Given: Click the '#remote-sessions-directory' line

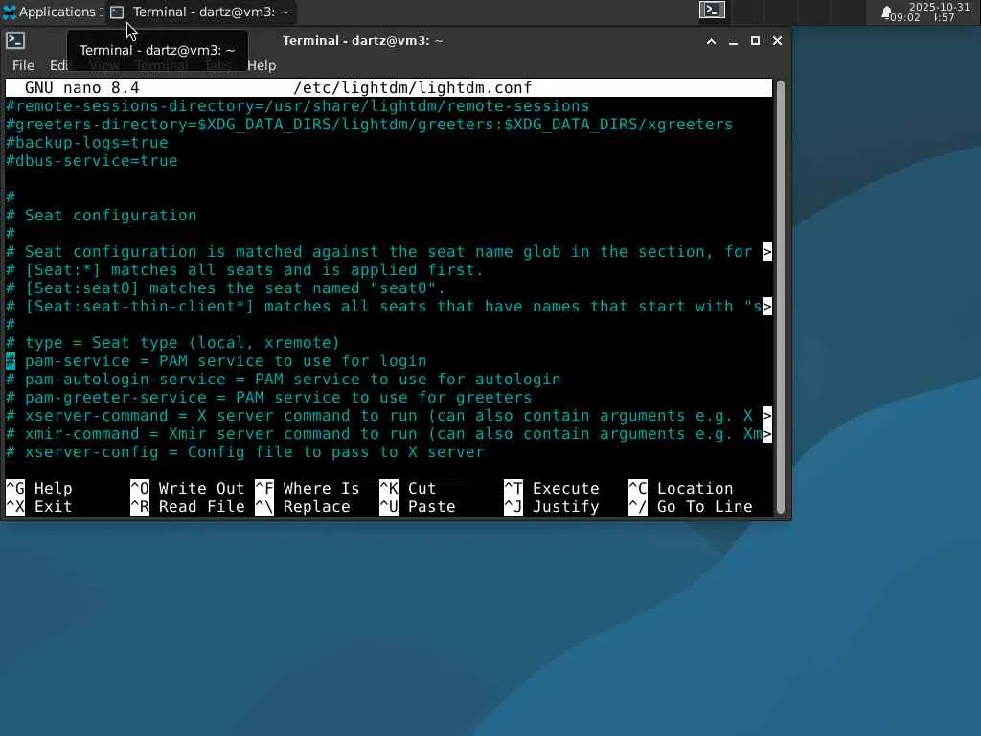Looking at the screenshot, I should (297, 105).
